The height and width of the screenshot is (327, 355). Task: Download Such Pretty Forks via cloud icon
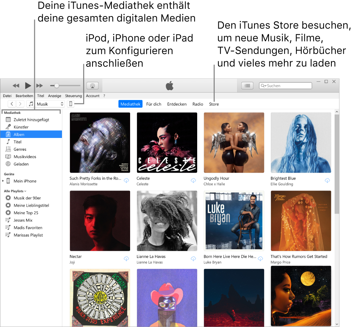[126, 181]
